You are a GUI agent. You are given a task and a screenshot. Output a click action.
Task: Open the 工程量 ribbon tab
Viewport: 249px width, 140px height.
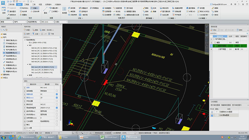point(27,5)
